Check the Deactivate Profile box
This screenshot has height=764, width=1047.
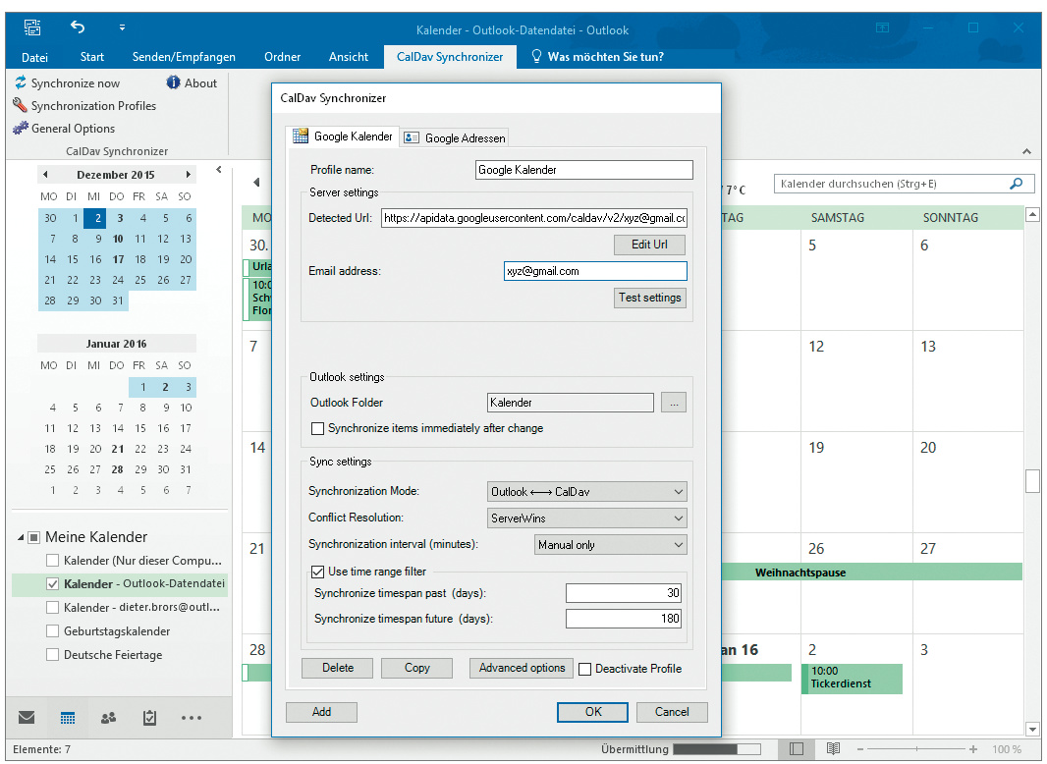click(x=585, y=669)
